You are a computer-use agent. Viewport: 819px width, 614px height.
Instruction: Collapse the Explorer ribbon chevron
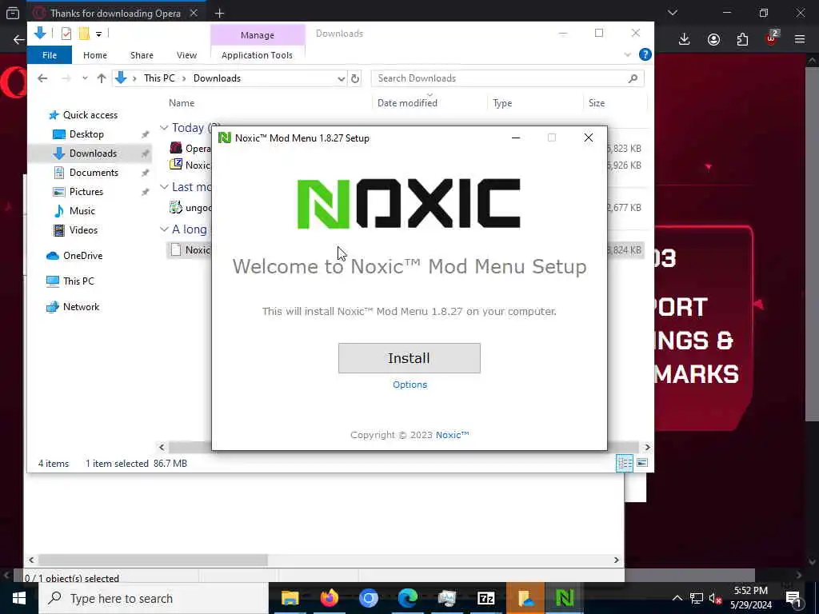627,54
